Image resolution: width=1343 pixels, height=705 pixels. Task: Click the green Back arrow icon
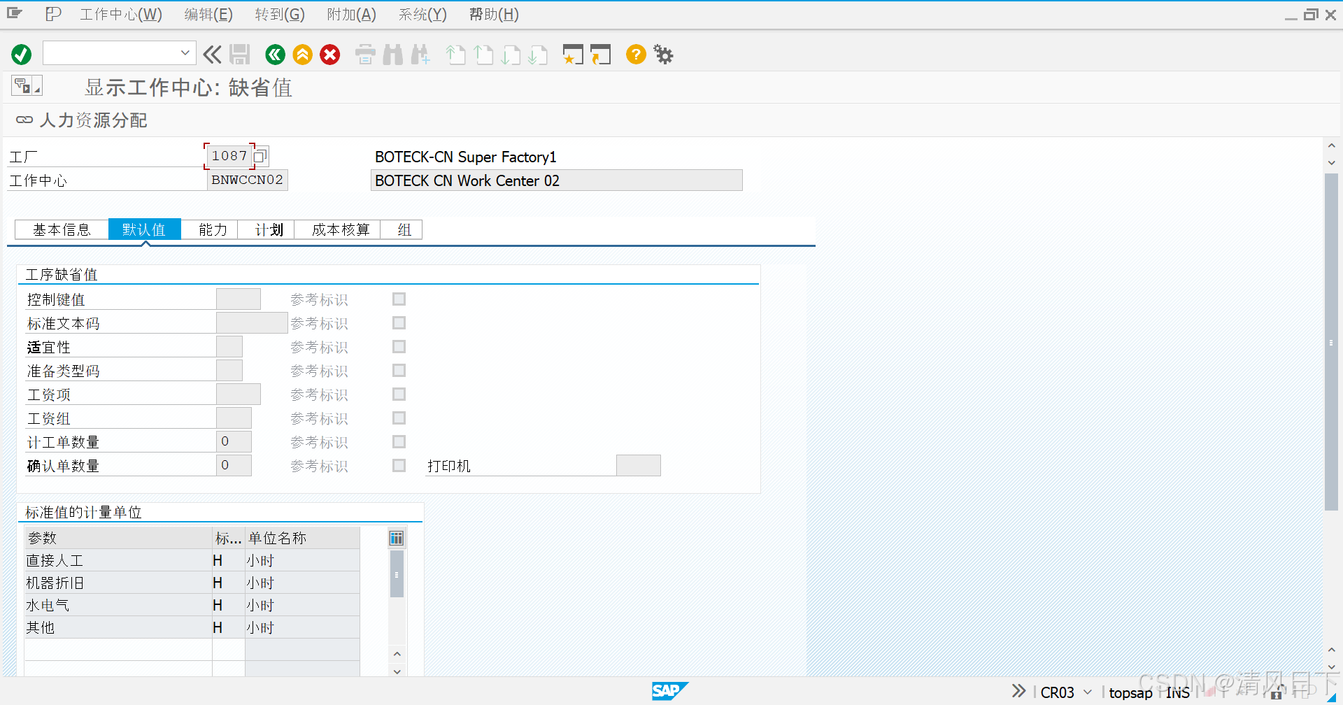[x=275, y=55]
